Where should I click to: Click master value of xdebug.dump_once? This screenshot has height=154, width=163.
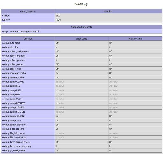(111, 121)
